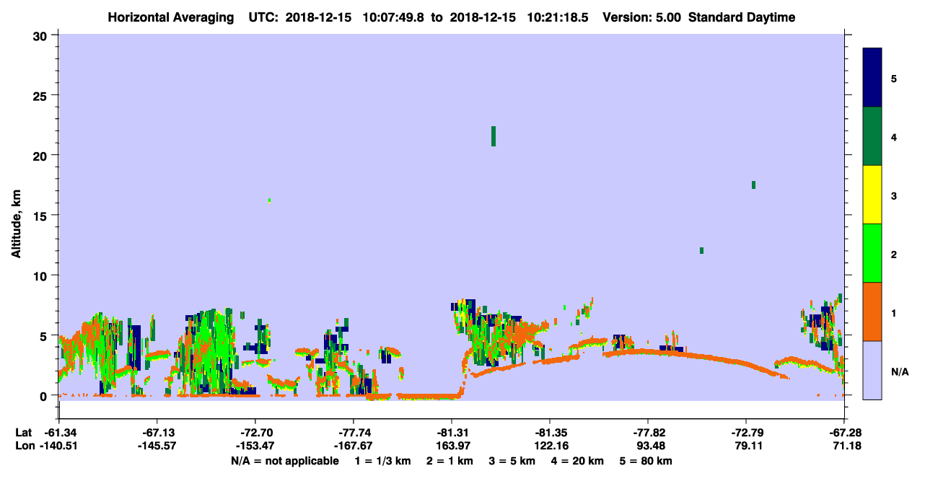Click the green feature near 21 km altitude
938x481 pixels.
(494, 136)
